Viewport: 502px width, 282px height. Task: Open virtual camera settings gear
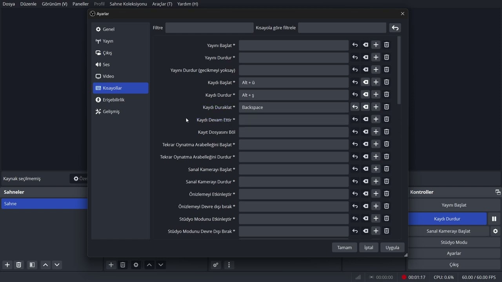click(x=495, y=231)
